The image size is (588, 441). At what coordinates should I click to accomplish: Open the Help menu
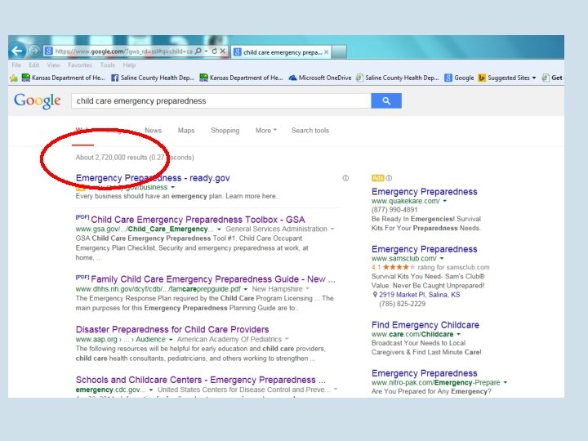tap(129, 65)
